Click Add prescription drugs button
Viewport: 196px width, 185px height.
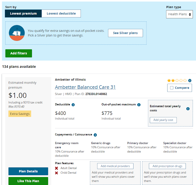point(167,166)
